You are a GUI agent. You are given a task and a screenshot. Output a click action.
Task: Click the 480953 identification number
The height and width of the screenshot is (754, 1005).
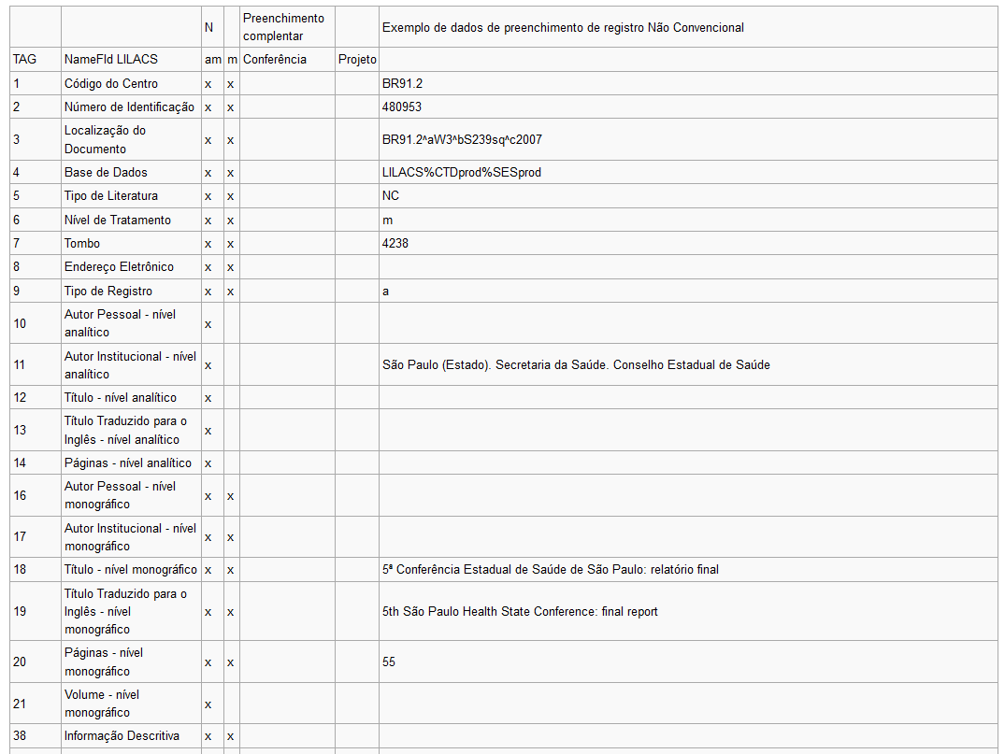pos(402,107)
